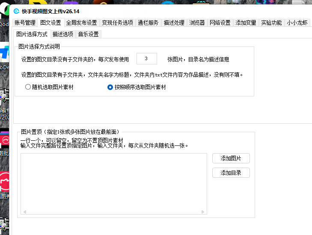Click the 添加目录 button
Image resolution: width=312 pixels, height=235 pixels.
[x=231, y=173]
